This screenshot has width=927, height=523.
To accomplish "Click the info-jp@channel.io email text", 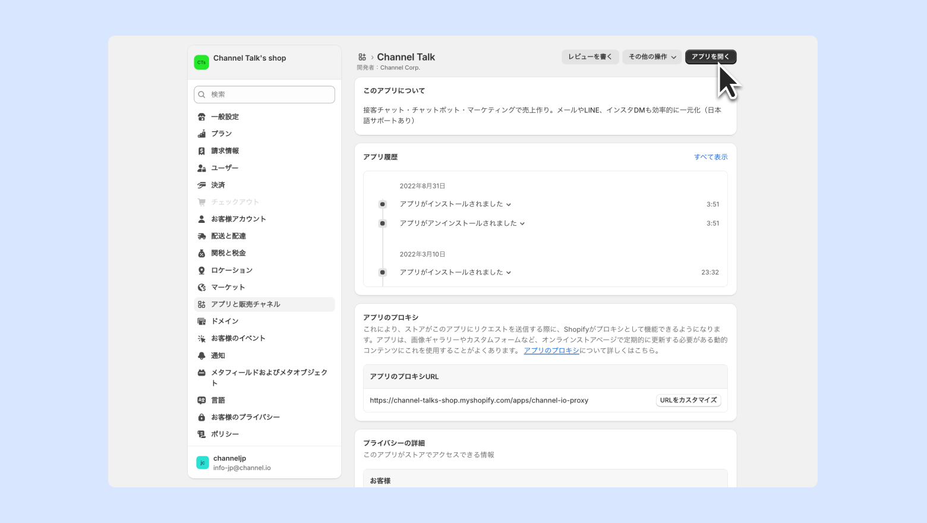I will point(242,468).
